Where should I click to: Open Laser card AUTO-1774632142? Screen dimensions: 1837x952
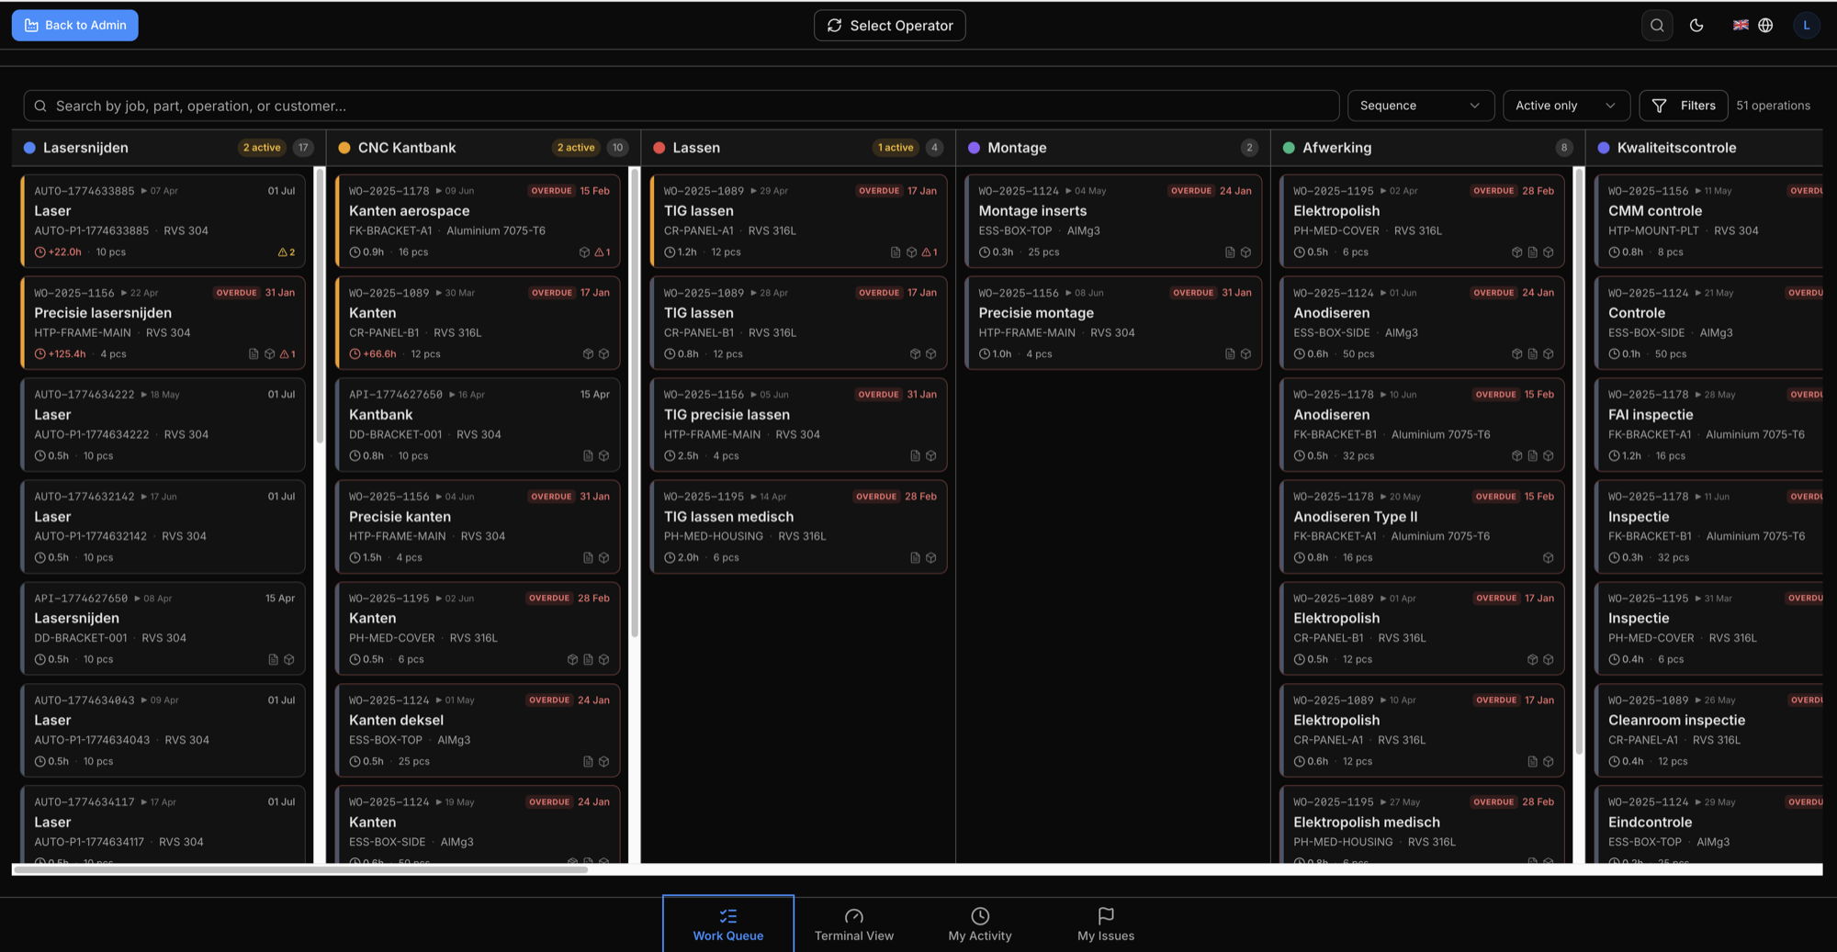[163, 527]
